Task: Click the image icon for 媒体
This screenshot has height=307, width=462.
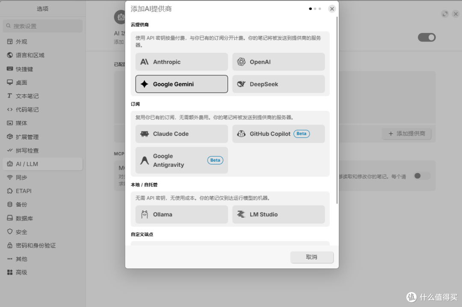Action: pos(10,123)
